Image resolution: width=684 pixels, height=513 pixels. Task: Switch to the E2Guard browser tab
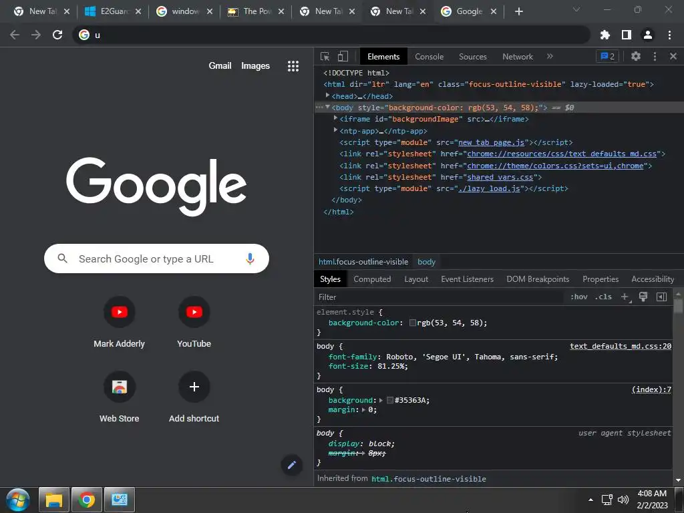(x=114, y=12)
